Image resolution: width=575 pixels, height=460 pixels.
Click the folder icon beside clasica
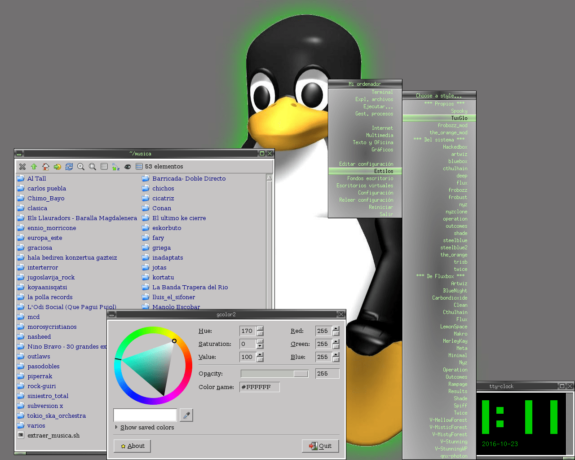21,208
